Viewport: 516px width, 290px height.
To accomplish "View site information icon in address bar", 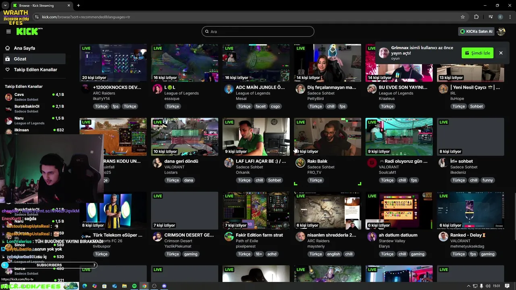I will tap(37, 17).
